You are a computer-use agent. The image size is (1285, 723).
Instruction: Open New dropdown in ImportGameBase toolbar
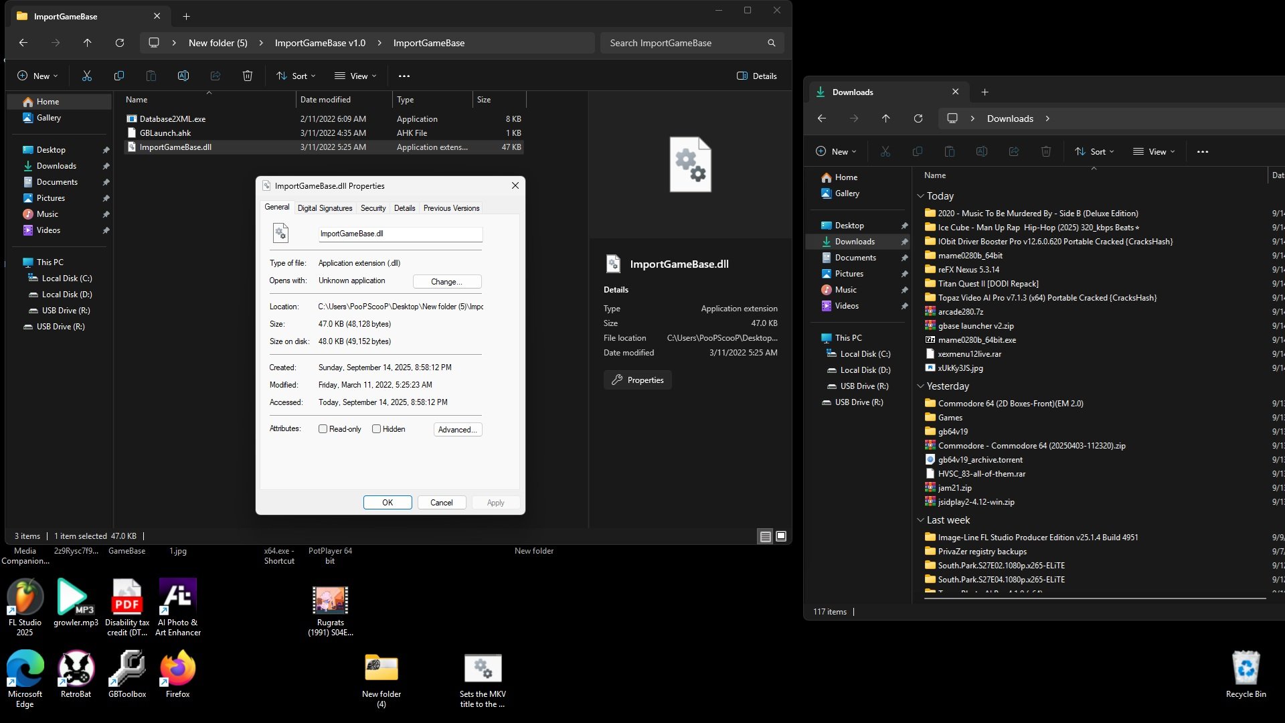(37, 76)
